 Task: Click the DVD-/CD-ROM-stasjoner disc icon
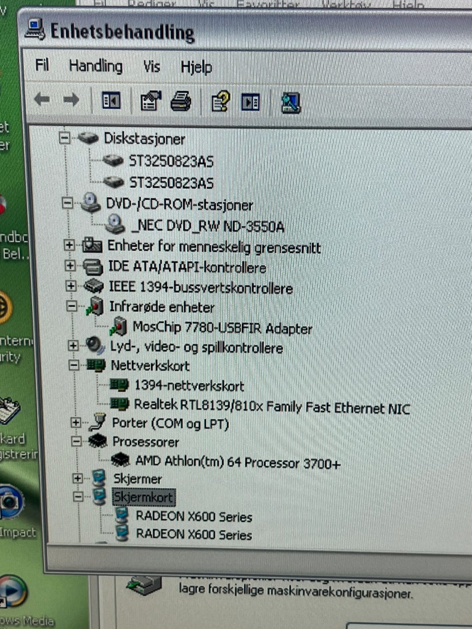click(x=91, y=202)
